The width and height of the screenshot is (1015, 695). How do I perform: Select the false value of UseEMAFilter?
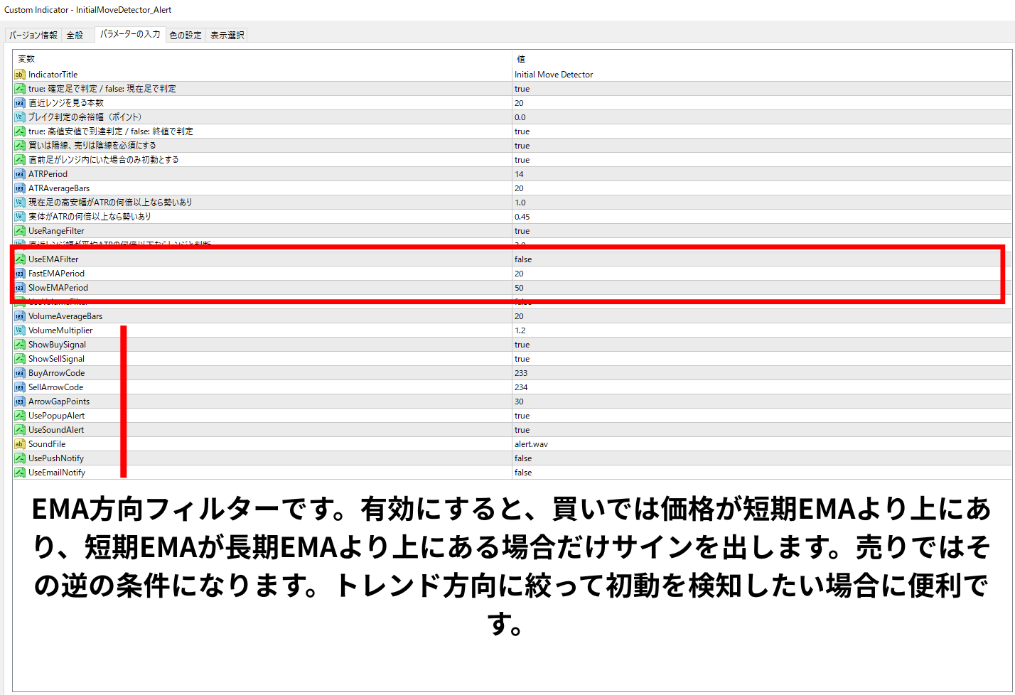pos(523,259)
